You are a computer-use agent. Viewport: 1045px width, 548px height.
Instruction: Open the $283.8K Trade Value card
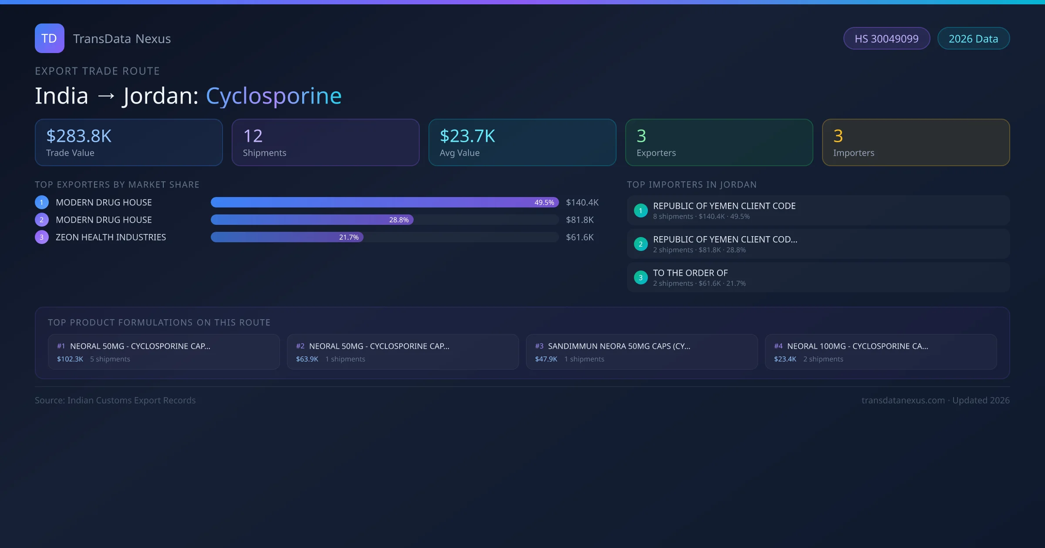click(x=128, y=143)
